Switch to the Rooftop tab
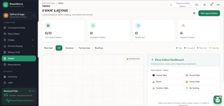This screenshot has width=224, height=106. click(x=99, y=48)
